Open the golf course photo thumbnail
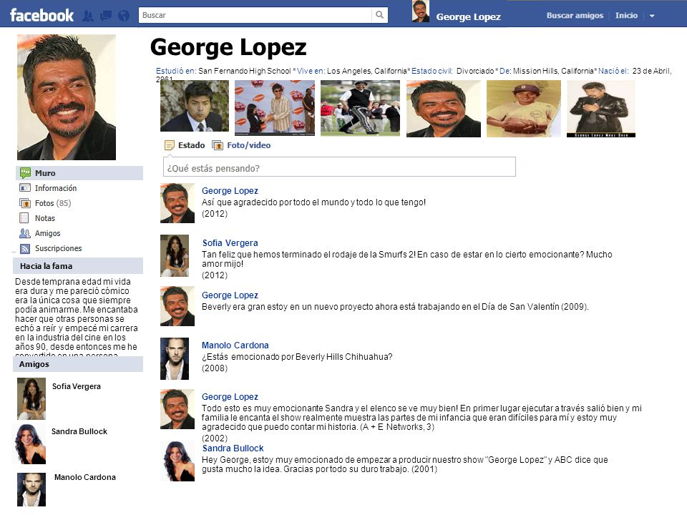 pos(360,108)
